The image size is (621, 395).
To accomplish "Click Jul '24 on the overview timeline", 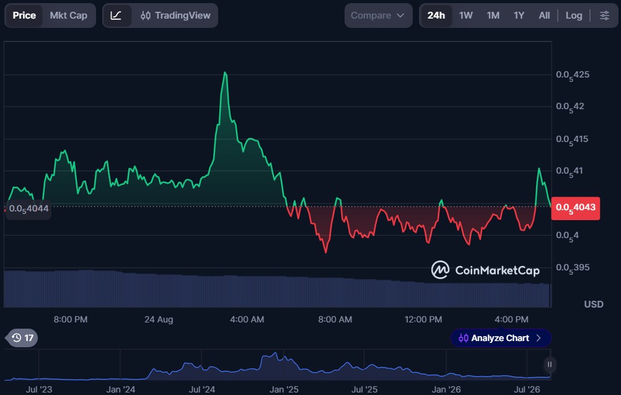I will 201,389.
